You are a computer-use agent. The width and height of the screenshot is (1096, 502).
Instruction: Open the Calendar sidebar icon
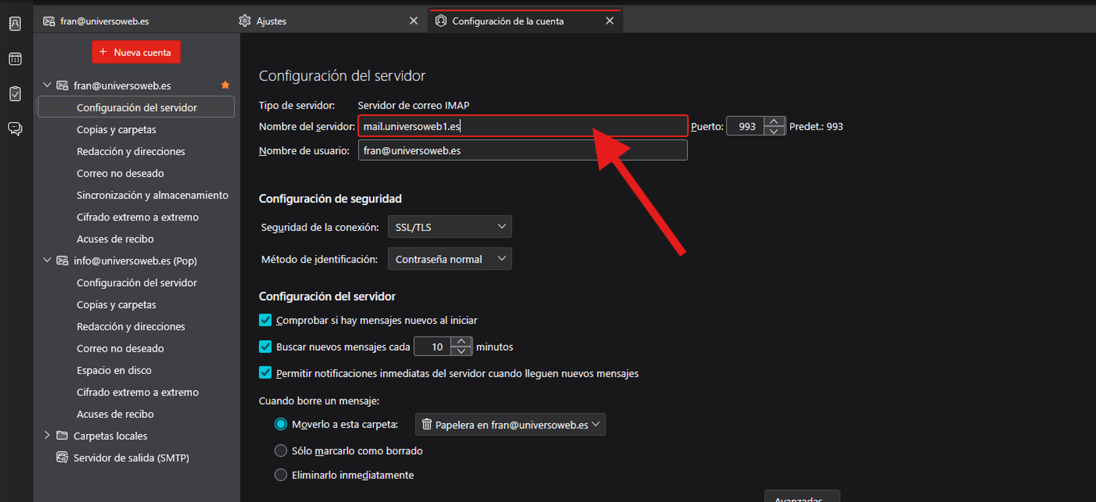(x=15, y=59)
